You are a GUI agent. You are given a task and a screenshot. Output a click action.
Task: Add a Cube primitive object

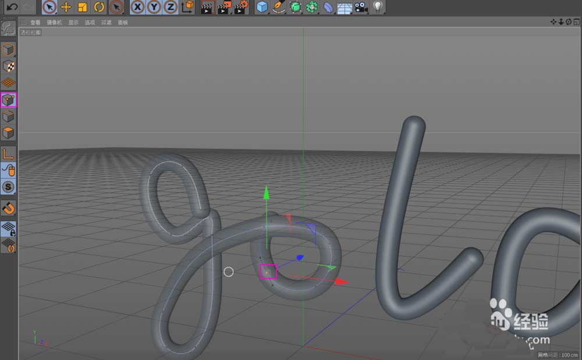262,7
